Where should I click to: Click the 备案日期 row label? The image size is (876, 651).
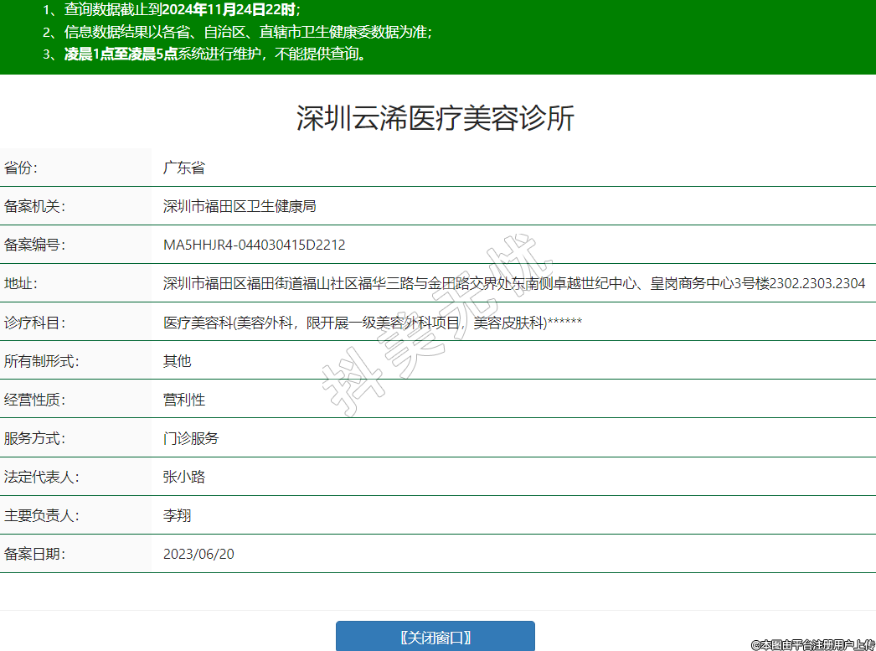point(34,554)
